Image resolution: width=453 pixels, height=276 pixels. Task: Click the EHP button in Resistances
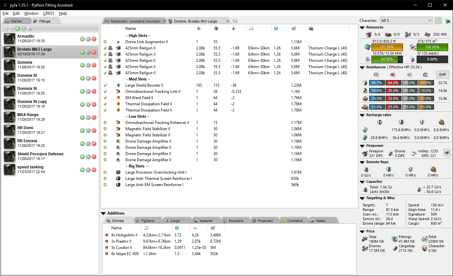pos(442,74)
